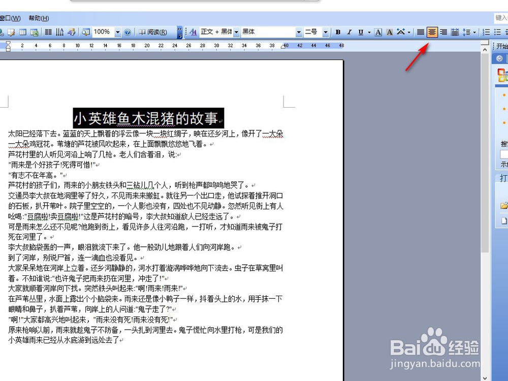Click the Microsoft Office logo in task pane
Image resolution: width=508 pixels, height=381 pixels.
tap(502, 76)
